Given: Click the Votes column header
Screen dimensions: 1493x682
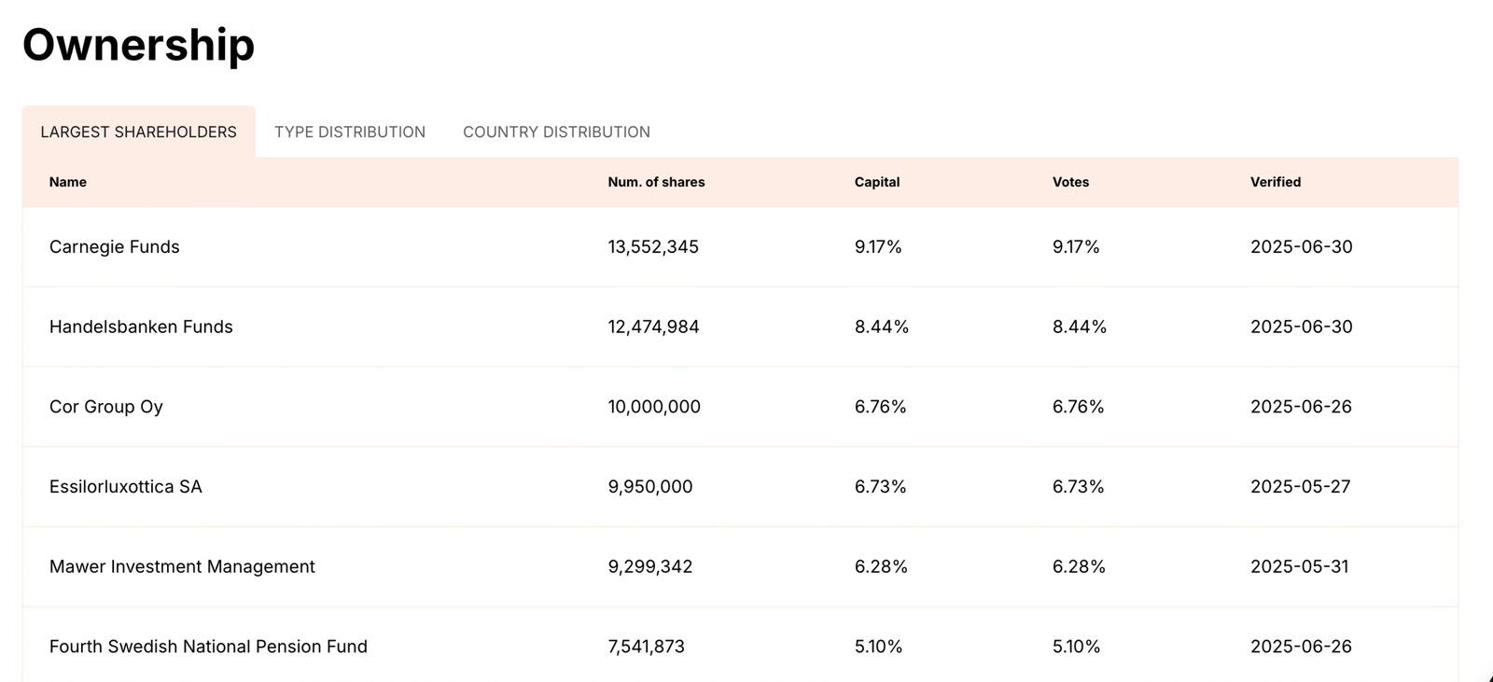Looking at the screenshot, I should 1070,182.
